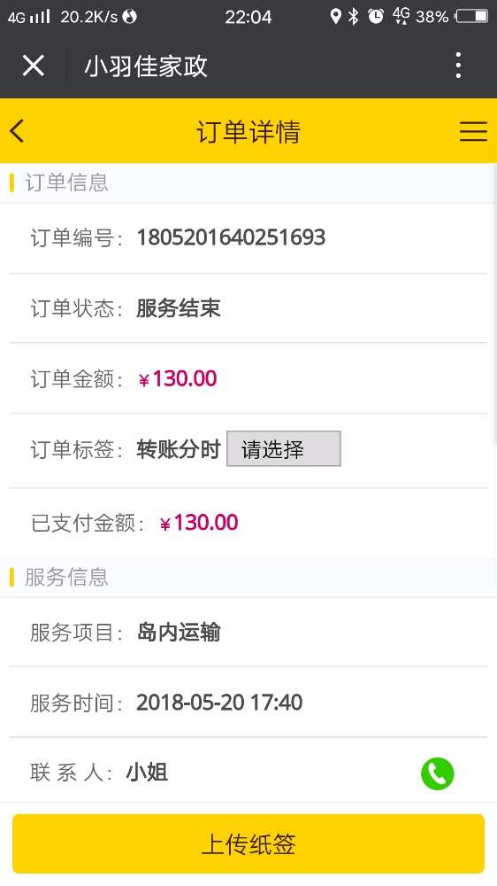497x886 pixels.
Task: Tap the 订单详情 header title
Action: pos(248,132)
